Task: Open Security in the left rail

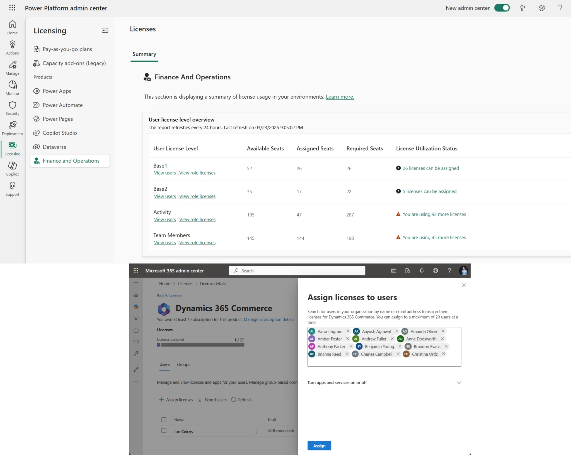Action: pyautogui.click(x=13, y=108)
